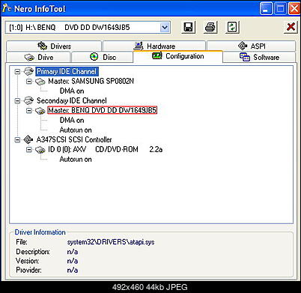Screen dimensions: 301x293
Task: Click the Drive tab drive icon
Action: (x=29, y=58)
